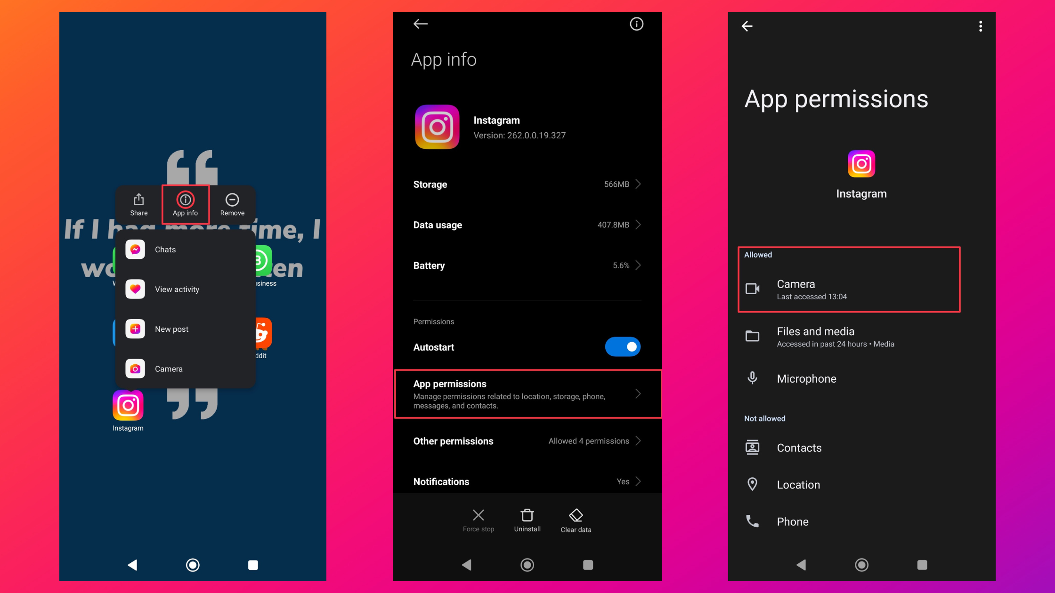Tap Clear data option for Instagram
This screenshot has width=1055, height=593.
pyautogui.click(x=576, y=520)
